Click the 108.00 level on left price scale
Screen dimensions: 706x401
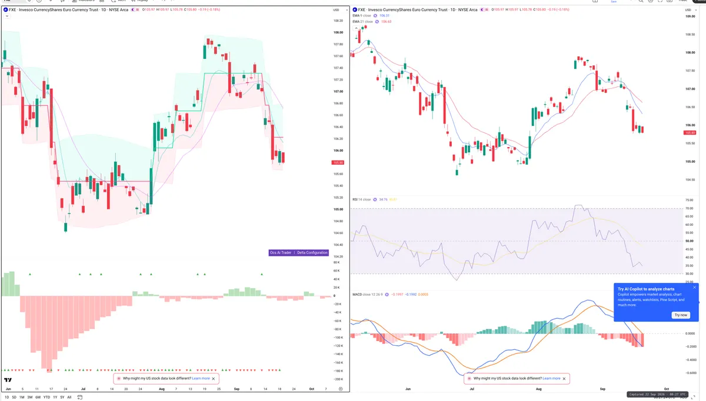coord(338,32)
